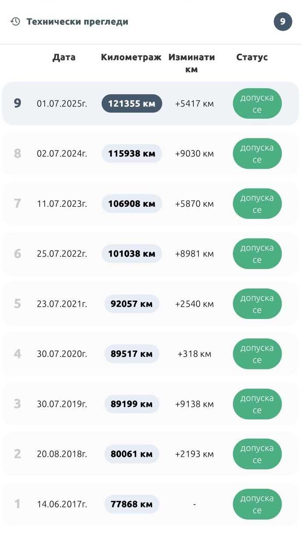Click the Технически прегледи section title
The height and width of the screenshot is (538, 302).
coord(77,21)
